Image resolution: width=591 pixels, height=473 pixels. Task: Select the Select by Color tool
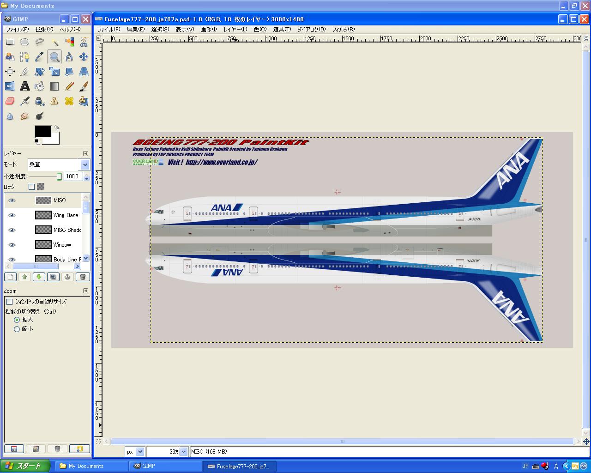pos(69,42)
